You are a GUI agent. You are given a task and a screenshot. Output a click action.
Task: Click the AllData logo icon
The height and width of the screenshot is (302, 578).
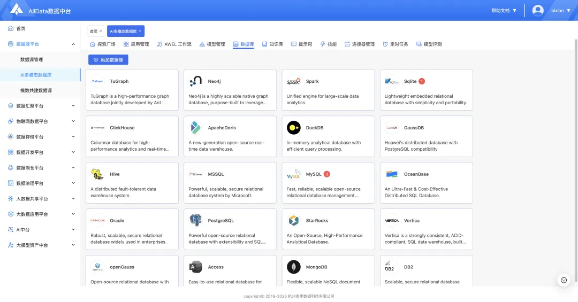pyautogui.click(x=16, y=9)
